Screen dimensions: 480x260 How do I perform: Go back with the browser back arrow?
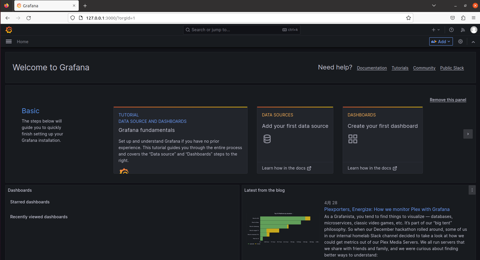(8, 18)
